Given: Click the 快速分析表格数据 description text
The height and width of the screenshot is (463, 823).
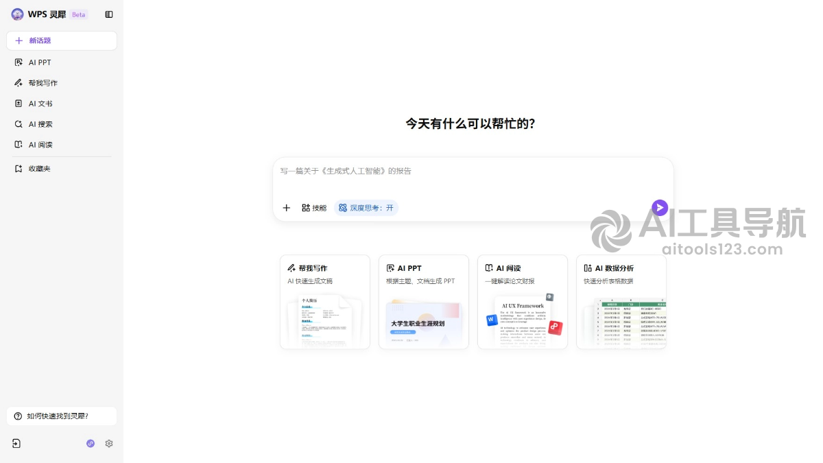Looking at the screenshot, I should [x=608, y=281].
